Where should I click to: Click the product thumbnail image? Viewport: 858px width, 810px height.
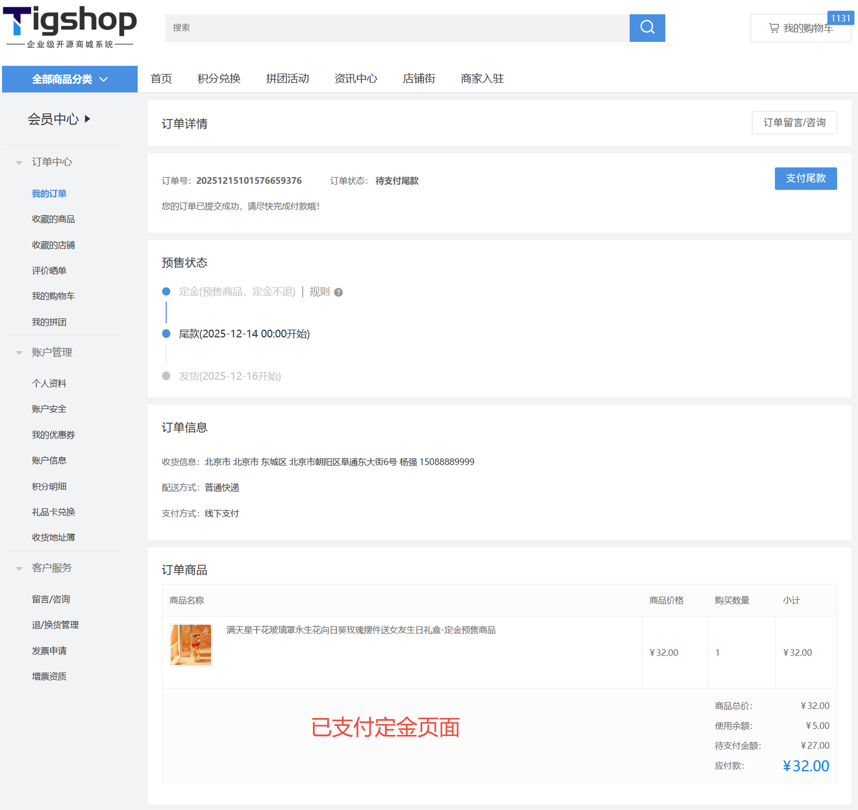(x=191, y=645)
